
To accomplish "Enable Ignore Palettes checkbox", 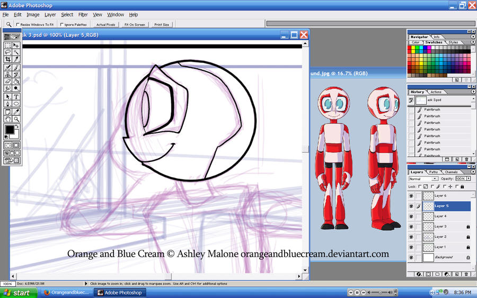I will click(x=62, y=24).
